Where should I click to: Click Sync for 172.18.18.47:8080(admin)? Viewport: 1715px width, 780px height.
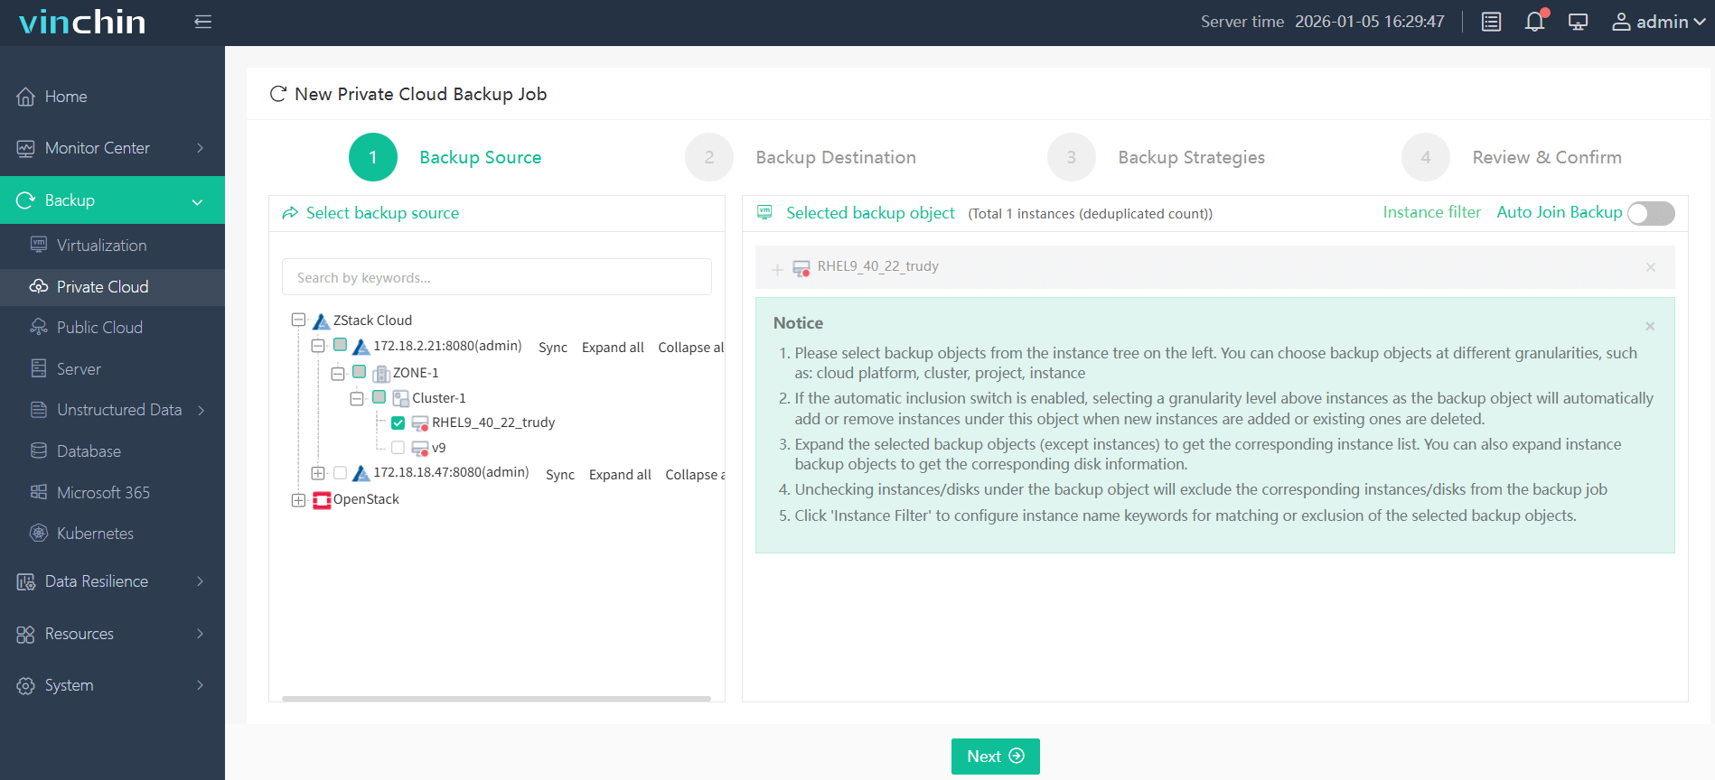[x=560, y=475]
